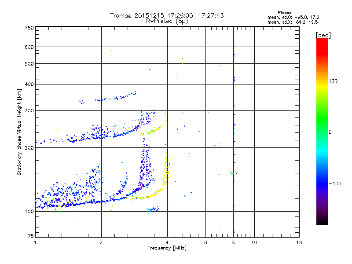This screenshot has width=352, height=264.
Task: Click the plot title 'Tromsø 20151215 17:26:00-17:27:43'
Action: pyautogui.click(x=167, y=15)
